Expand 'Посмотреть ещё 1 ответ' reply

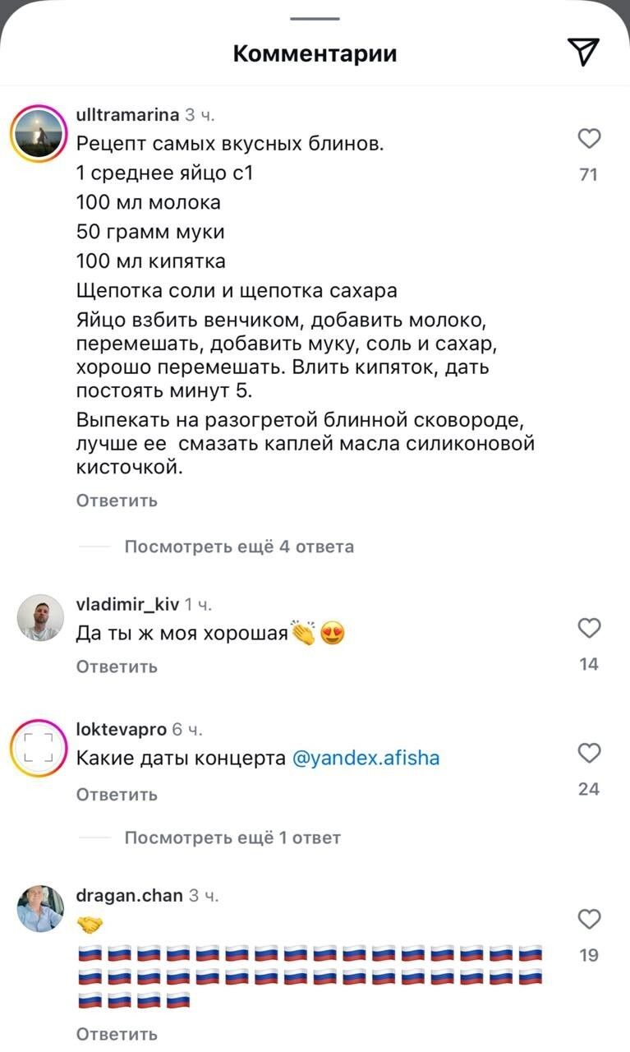coord(232,837)
